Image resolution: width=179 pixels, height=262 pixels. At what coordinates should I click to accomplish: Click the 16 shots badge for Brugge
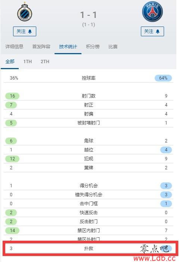tap(12, 96)
